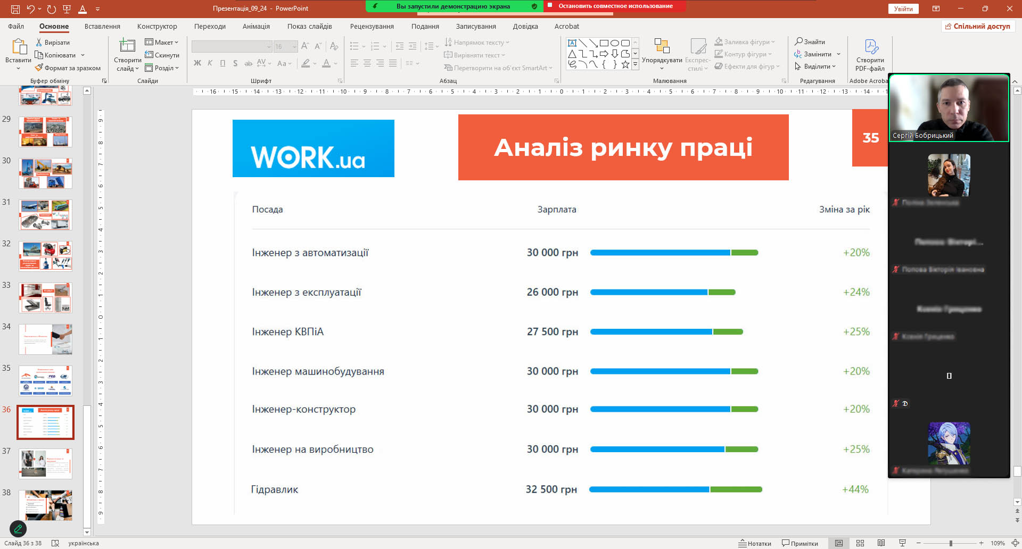Screen dimensions: 1022x549
Task: Open Упорядкувати arrange tool
Action: coord(662,54)
